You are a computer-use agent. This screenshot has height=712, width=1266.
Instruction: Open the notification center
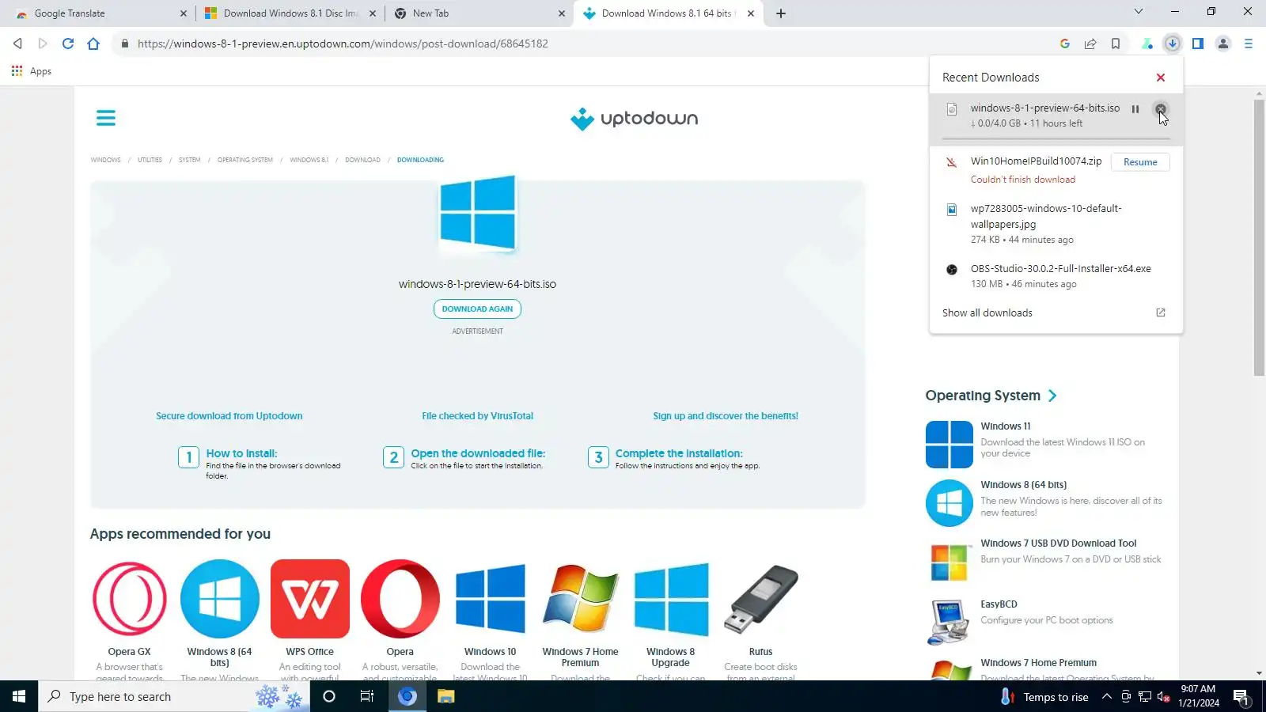point(1241,696)
